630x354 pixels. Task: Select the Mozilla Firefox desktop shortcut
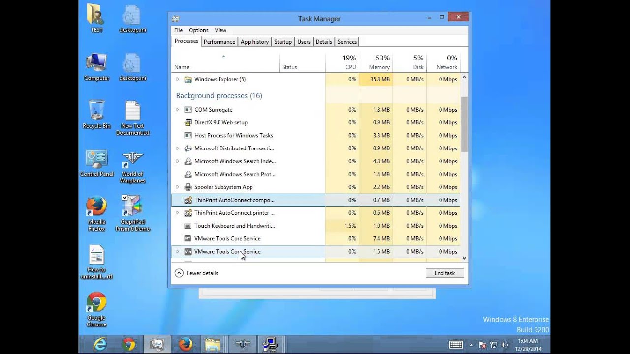click(x=96, y=214)
